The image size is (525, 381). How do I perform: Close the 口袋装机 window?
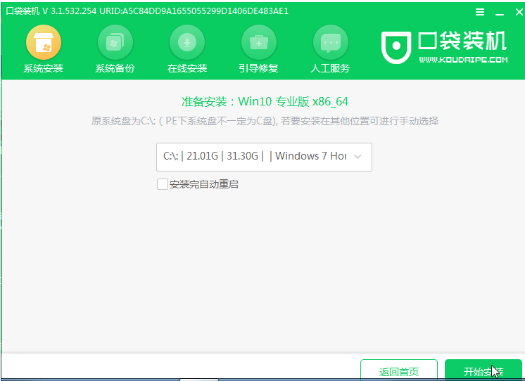tap(519, 12)
